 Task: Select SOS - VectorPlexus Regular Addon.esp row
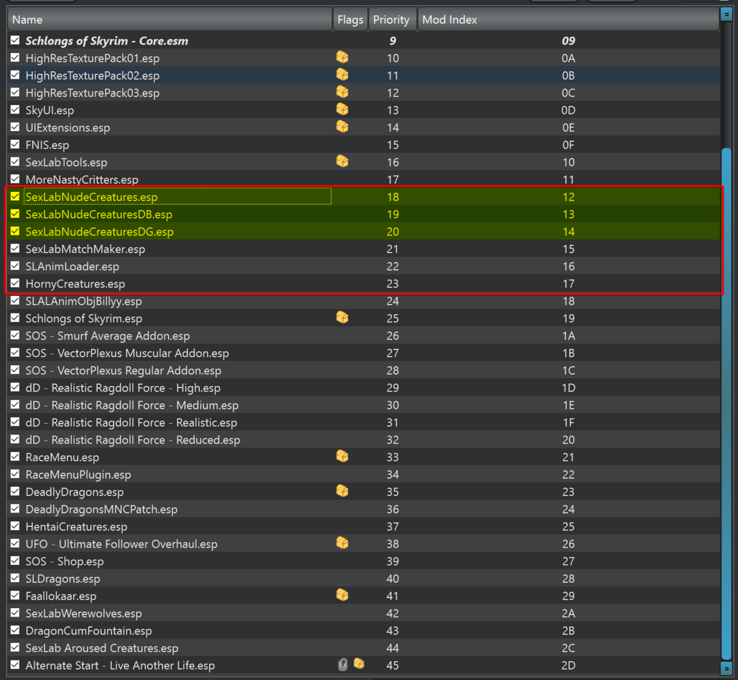click(x=364, y=371)
